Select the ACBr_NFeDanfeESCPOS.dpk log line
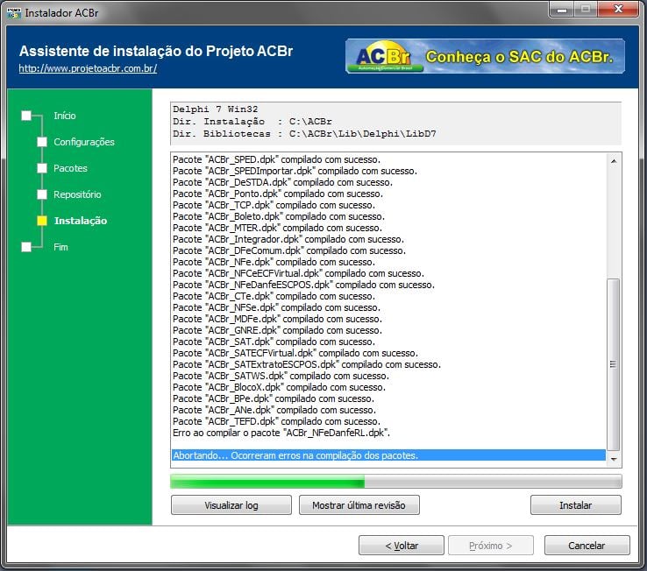647x571 pixels. tap(303, 285)
